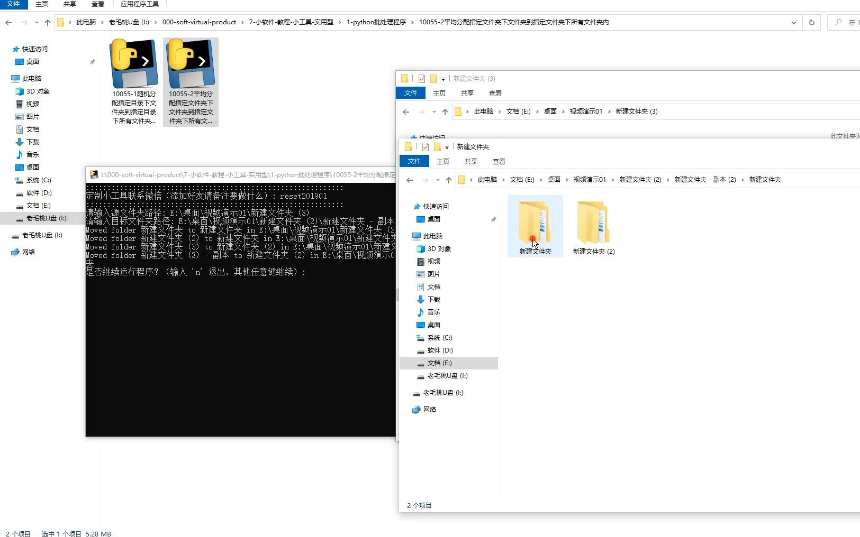This screenshot has width=860, height=537.
Task: Open 图片 in main window sidebar
Action: pos(32,116)
